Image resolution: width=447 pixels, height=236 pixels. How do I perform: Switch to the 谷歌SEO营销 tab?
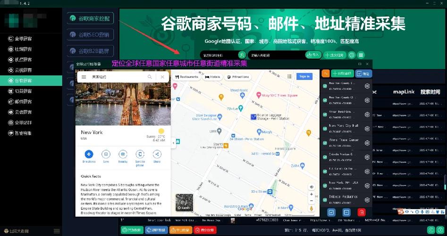pyautogui.click(x=90, y=34)
